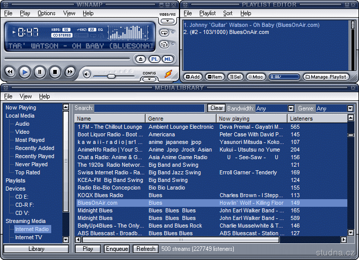Open Winamp File menu
The width and height of the screenshot is (359, 260).
click(8, 13)
